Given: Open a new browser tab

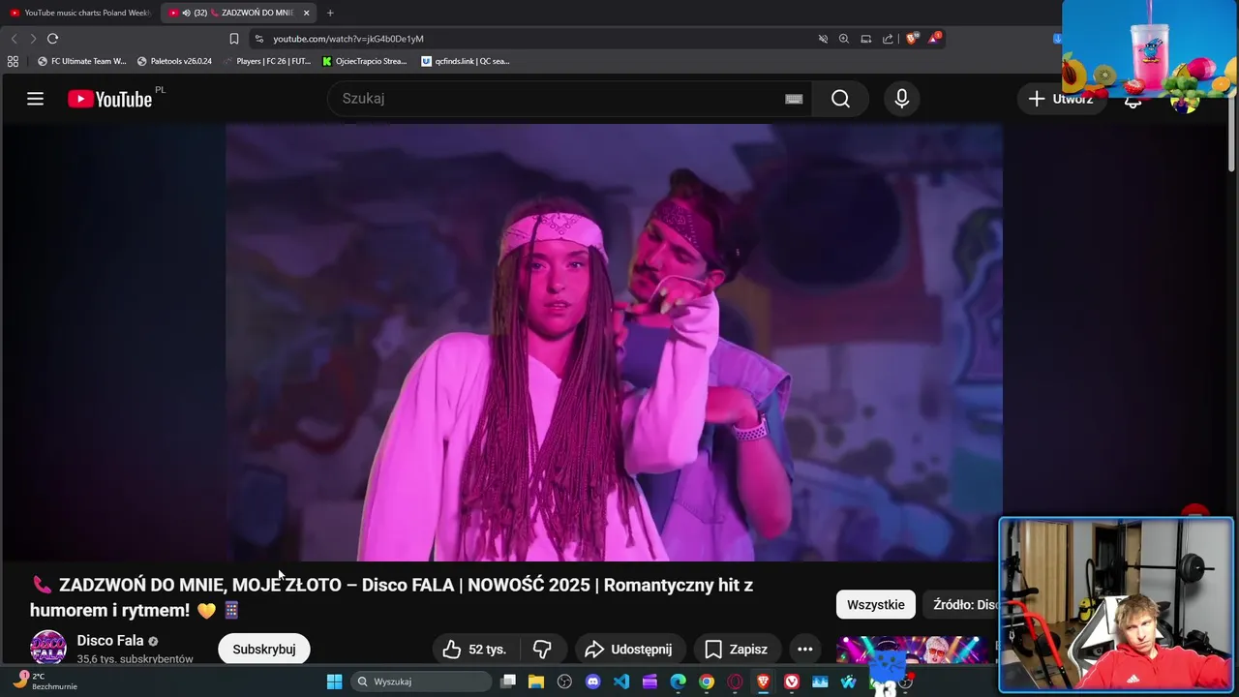Looking at the screenshot, I should pos(330,13).
